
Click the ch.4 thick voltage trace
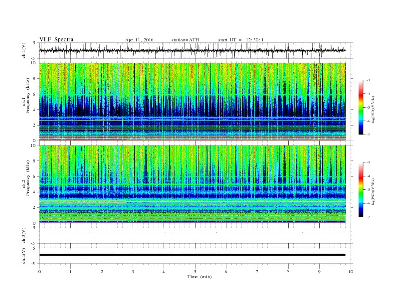click(192, 255)
